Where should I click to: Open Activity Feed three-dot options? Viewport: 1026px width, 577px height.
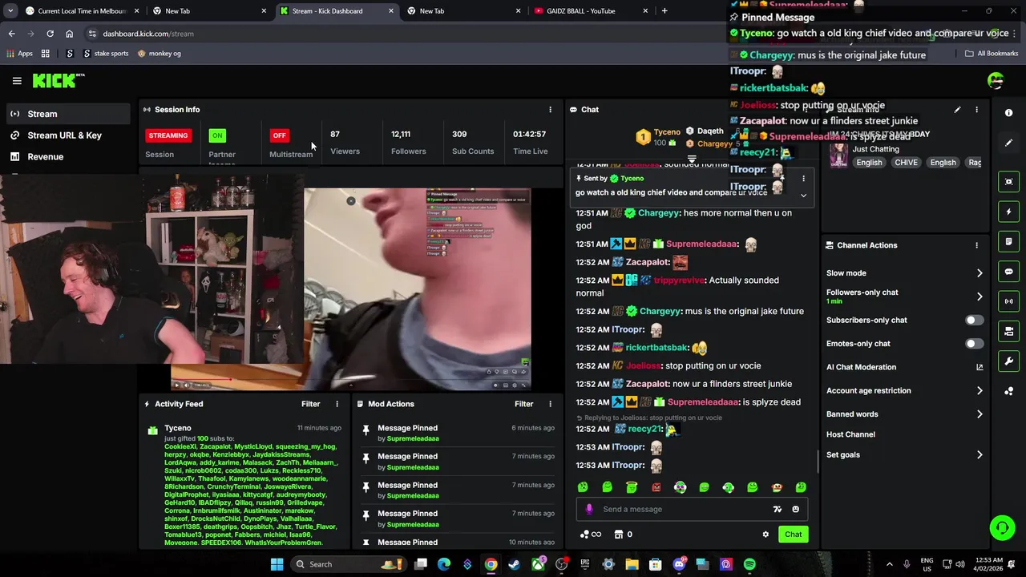(x=337, y=404)
